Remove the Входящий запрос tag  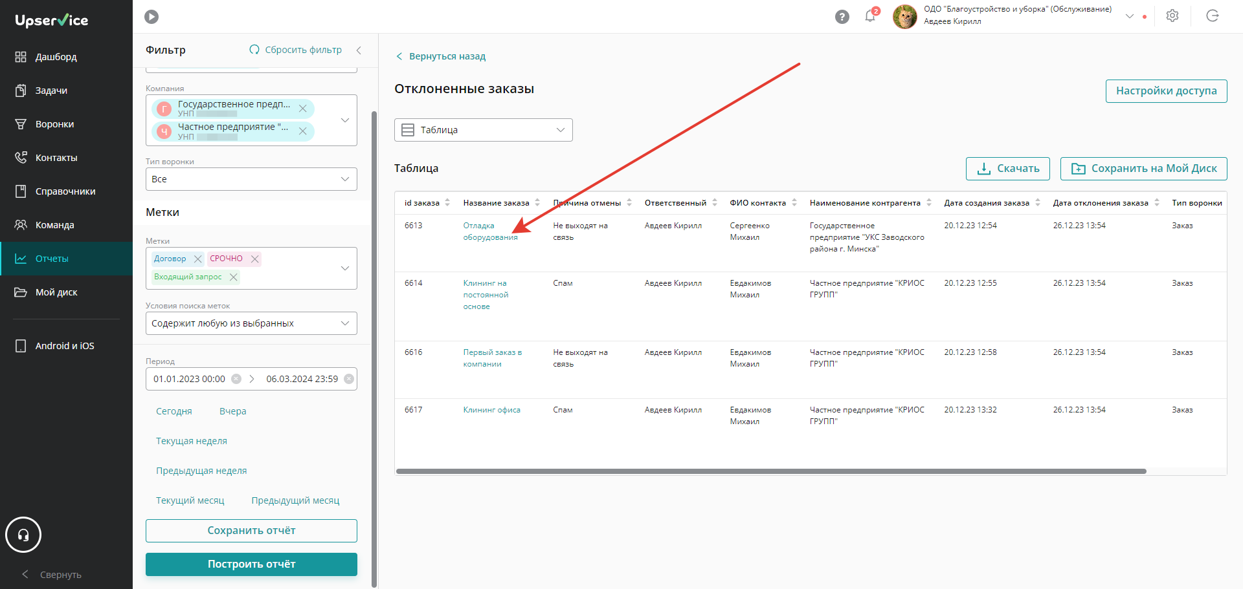pyautogui.click(x=234, y=277)
